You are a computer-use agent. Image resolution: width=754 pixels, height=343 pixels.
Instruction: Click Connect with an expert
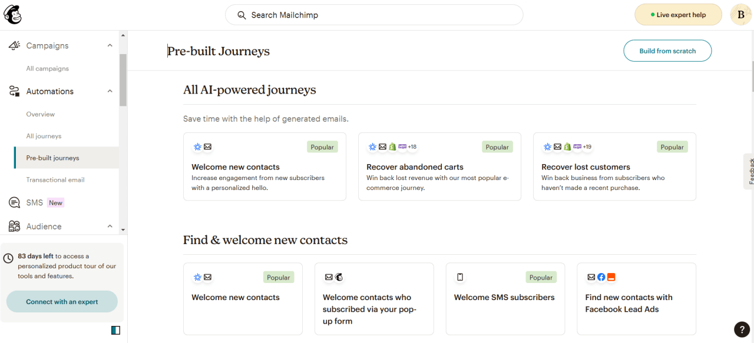pos(61,301)
